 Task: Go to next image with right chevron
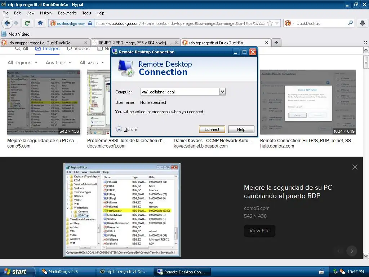click(x=352, y=251)
